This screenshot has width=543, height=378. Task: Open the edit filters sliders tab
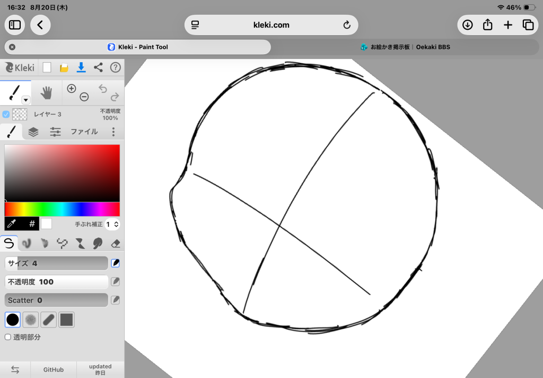[55, 132]
